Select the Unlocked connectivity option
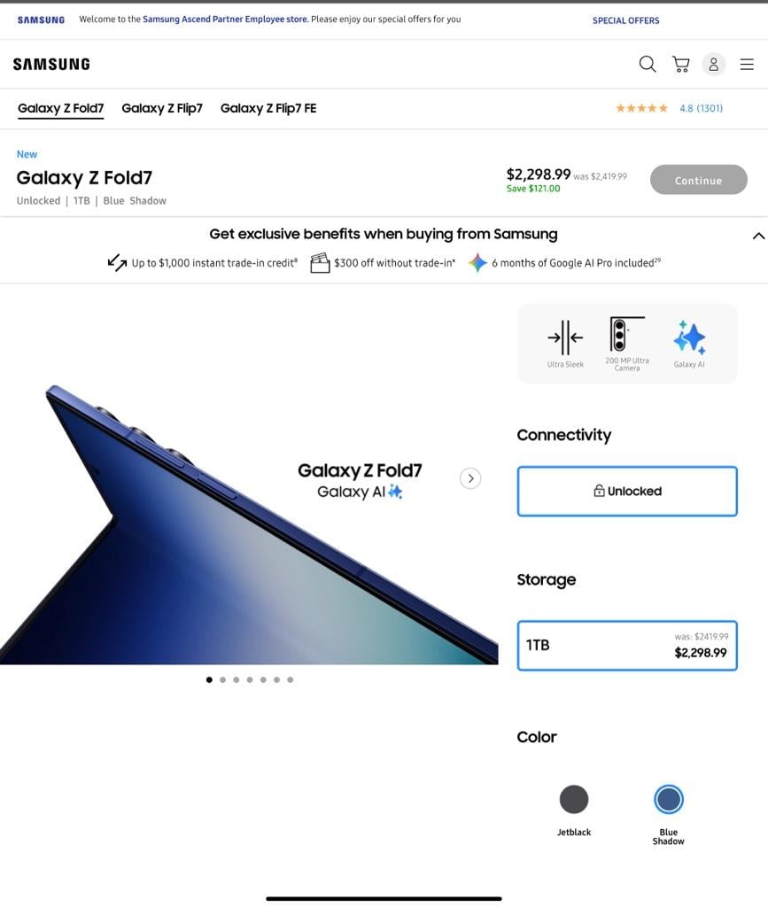 tap(627, 491)
